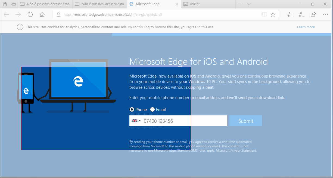Viewport: 333px width, 178px height.
Task: Go to the Home page icon
Action: (42, 15)
